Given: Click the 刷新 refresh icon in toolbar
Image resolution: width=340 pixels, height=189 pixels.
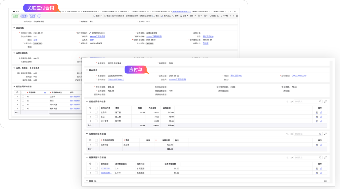Looking at the screenshot, I should click(211, 16).
